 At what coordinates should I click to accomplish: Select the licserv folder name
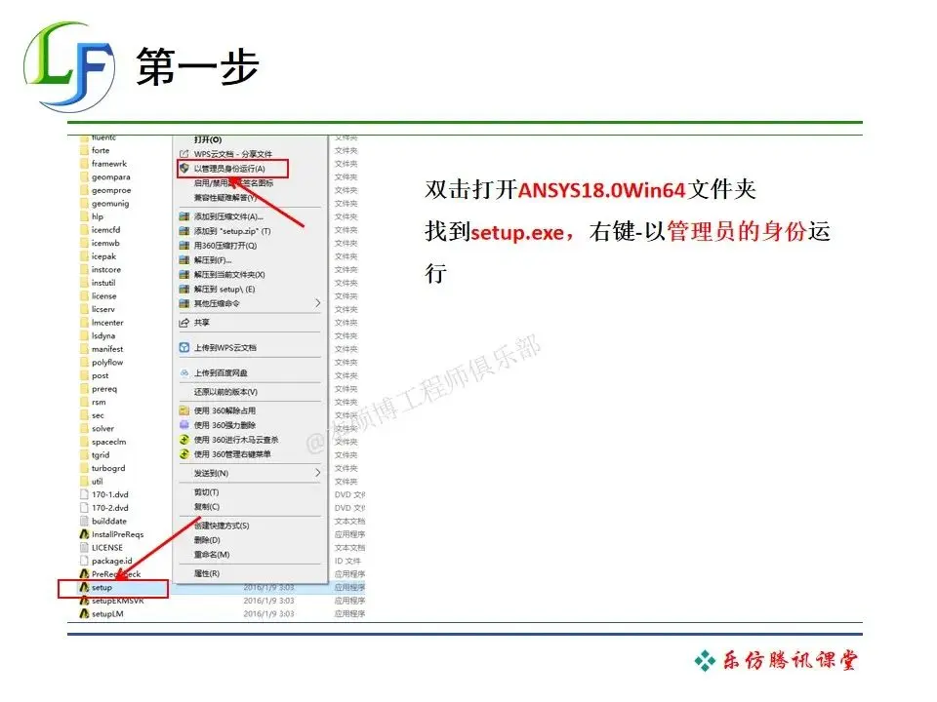coord(103,309)
